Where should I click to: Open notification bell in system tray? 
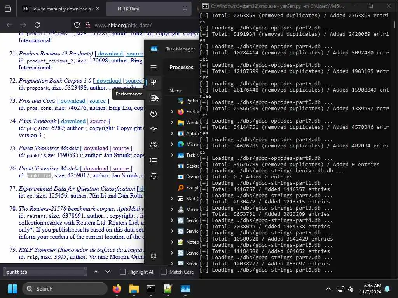coord(388,289)
